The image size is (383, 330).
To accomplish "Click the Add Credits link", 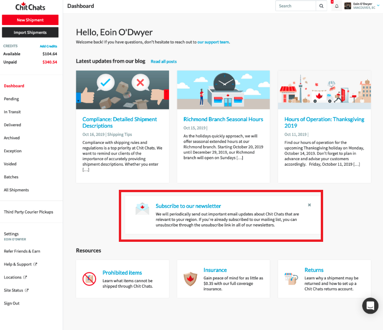I will click(48, 46).
